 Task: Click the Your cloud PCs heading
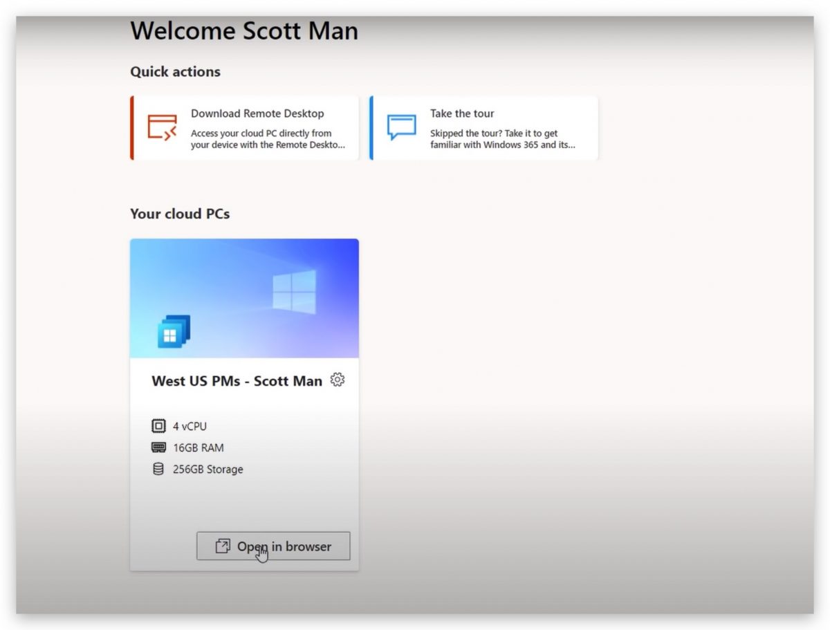click(180, 214)
